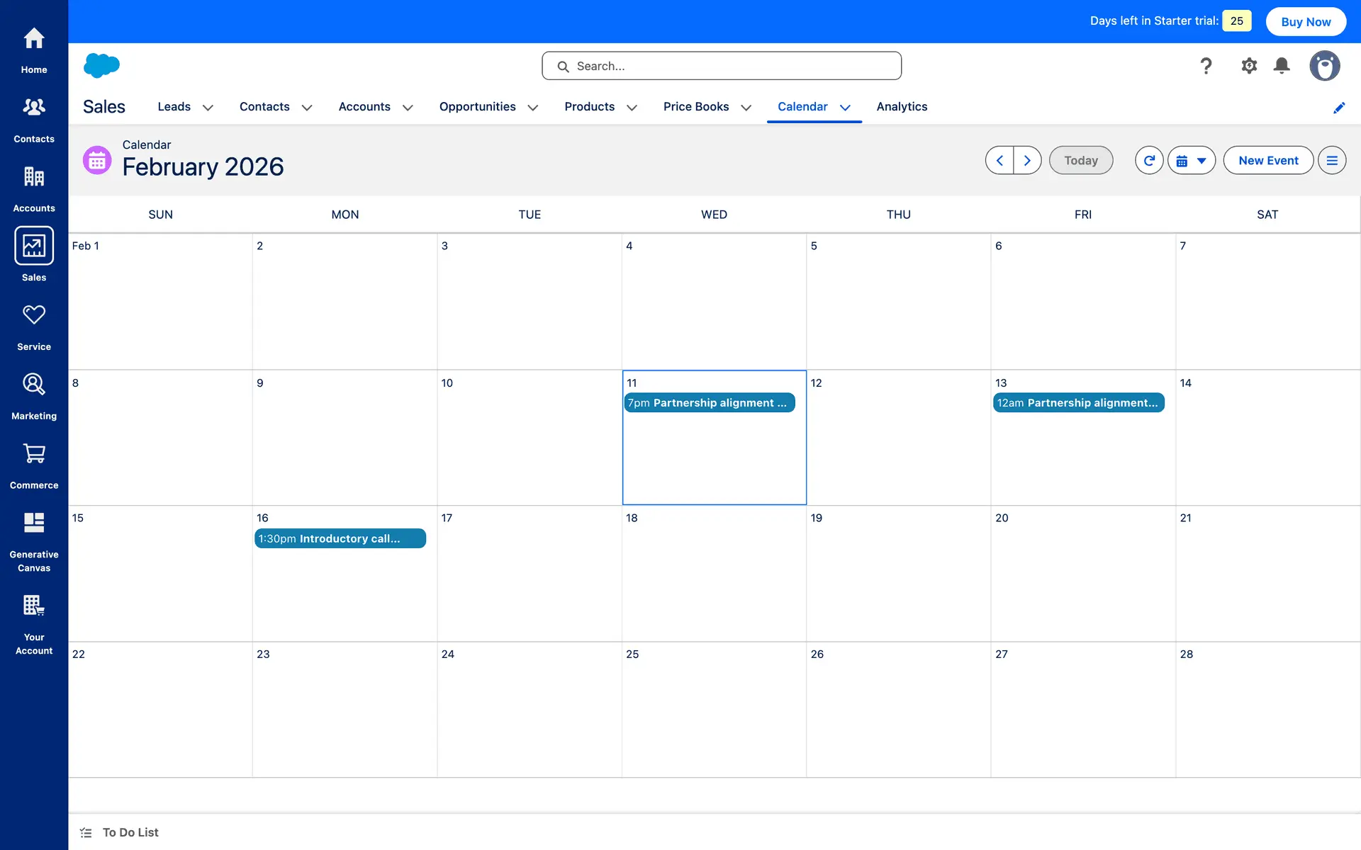Expand the Leads tab dropdown chevron
The width and height of the screenshot is (1361, 850).
[208, 108]
